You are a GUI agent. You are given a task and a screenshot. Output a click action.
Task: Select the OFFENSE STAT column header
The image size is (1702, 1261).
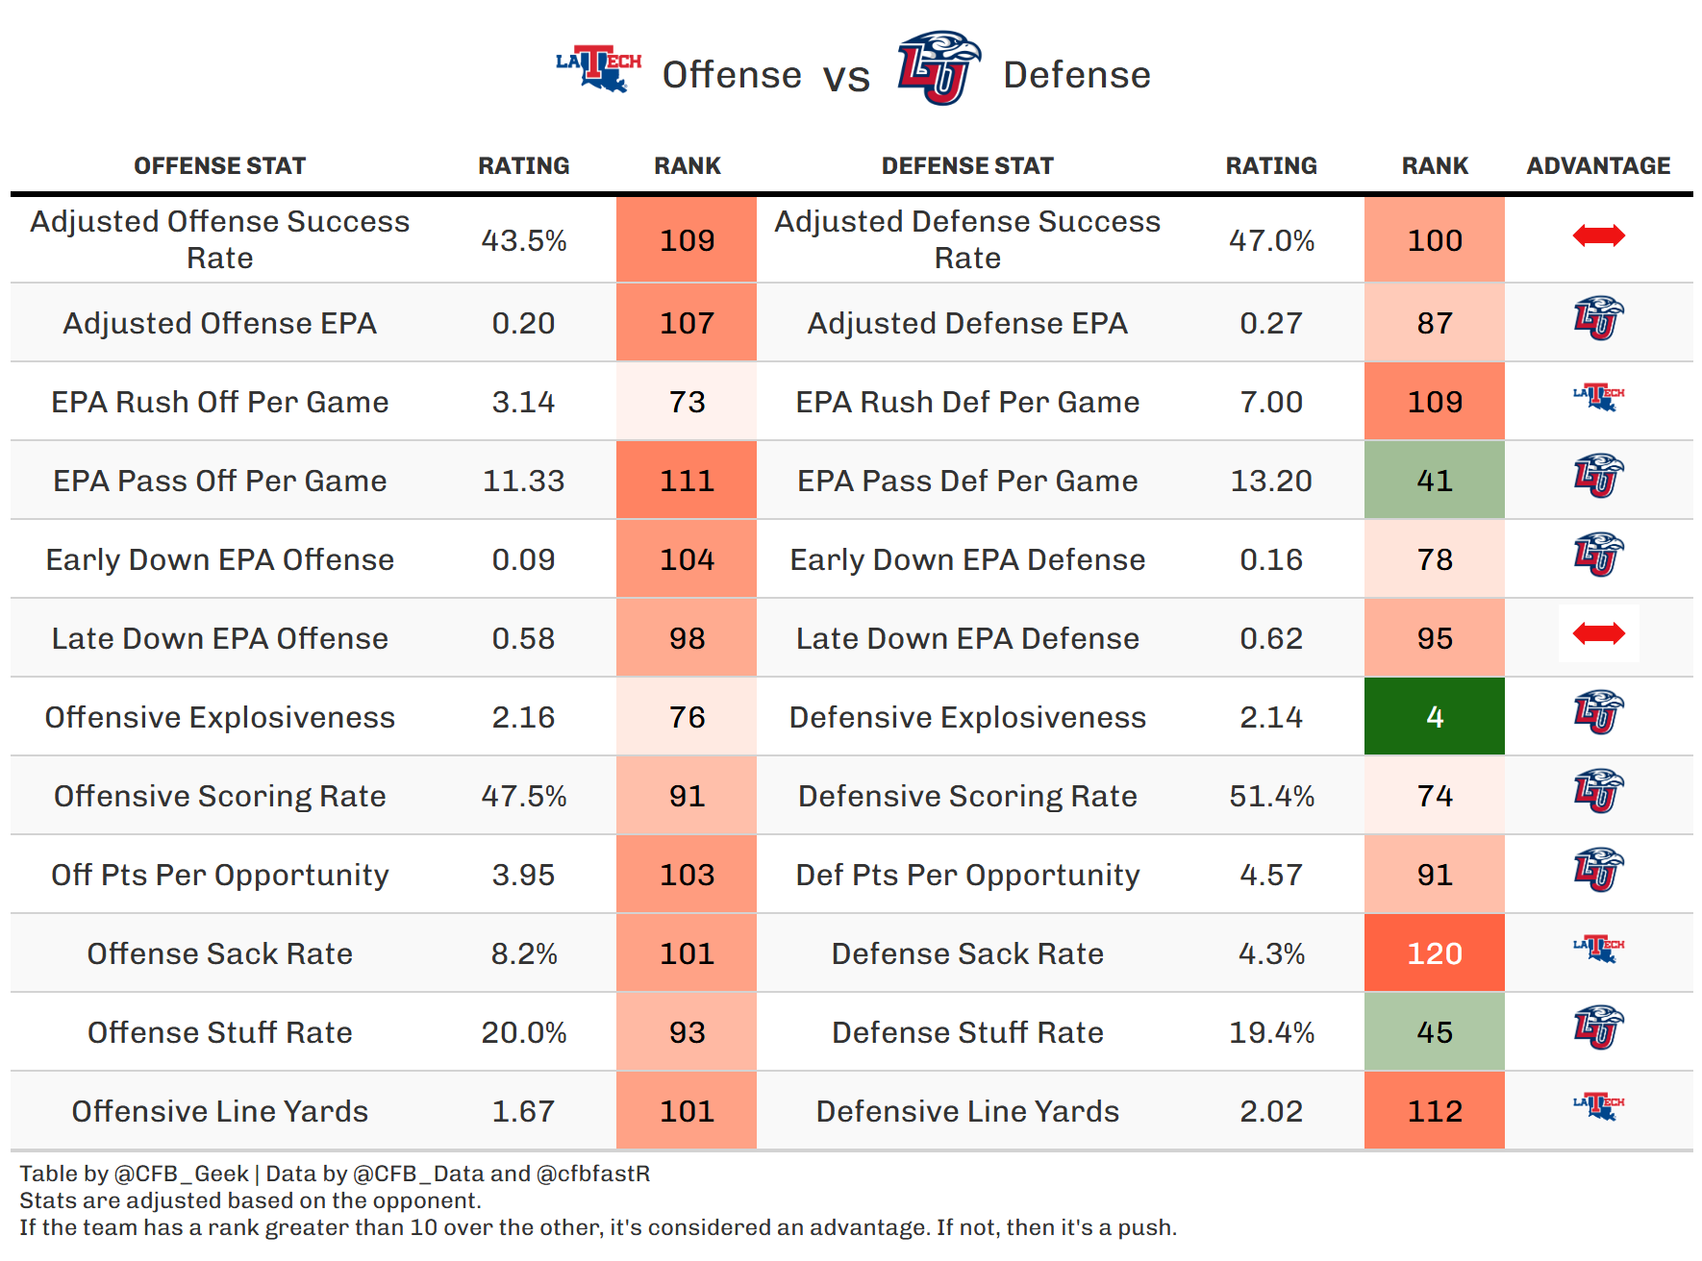pos(219,166)
